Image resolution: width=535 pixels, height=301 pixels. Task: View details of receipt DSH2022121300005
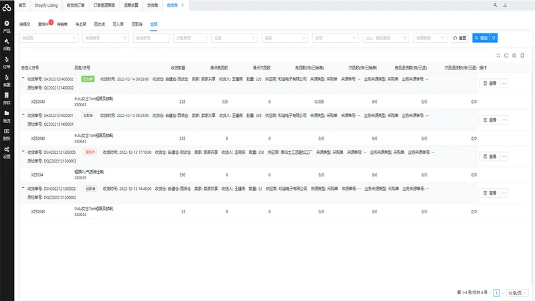tap(490, 157)
